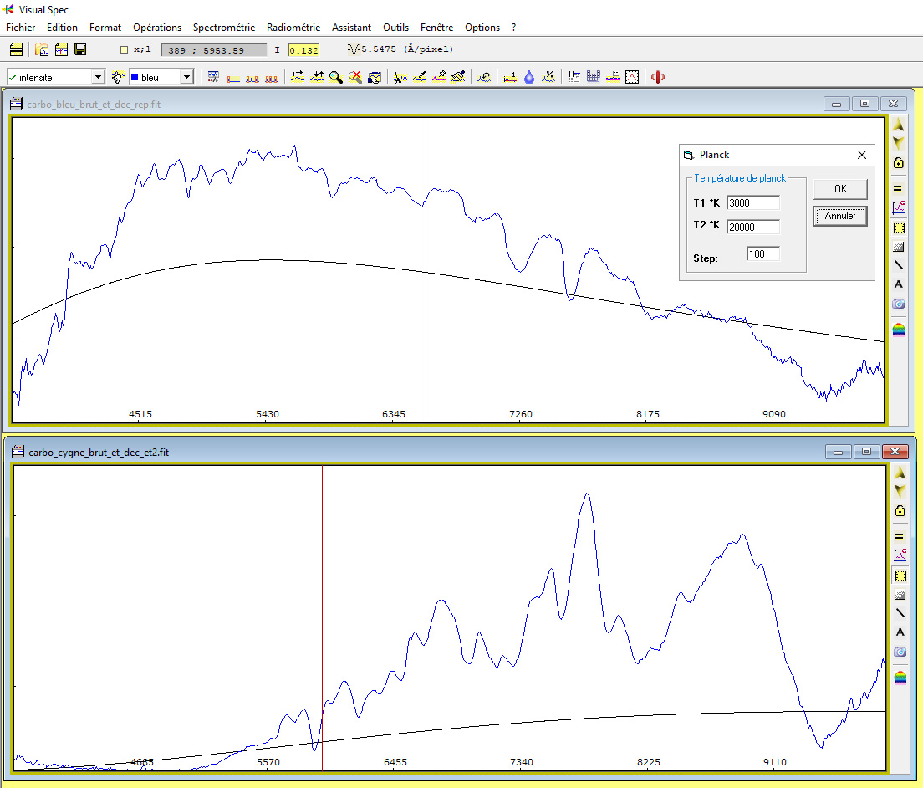Open the Assistant menu
Viewport: 923px width, 788px height.
point(351,28)
